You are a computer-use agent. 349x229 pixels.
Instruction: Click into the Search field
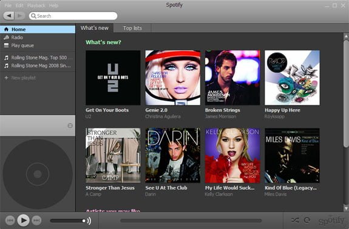[73, 16]
